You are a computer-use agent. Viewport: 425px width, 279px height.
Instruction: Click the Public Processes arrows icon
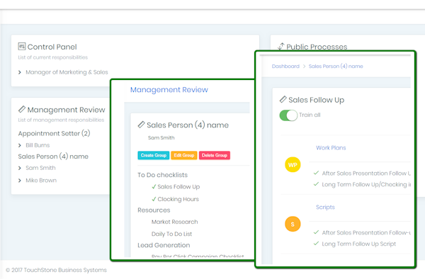click(x=281, y=47)
